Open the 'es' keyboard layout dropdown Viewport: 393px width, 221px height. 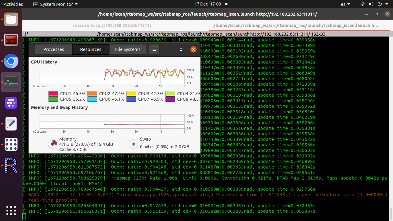[x=345, y=4]
